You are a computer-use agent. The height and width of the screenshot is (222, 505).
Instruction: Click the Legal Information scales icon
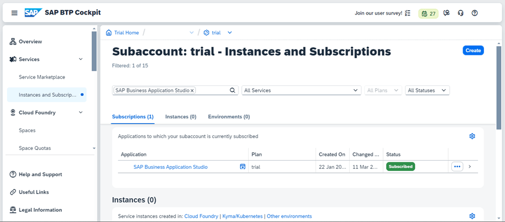tap(13, 210)
